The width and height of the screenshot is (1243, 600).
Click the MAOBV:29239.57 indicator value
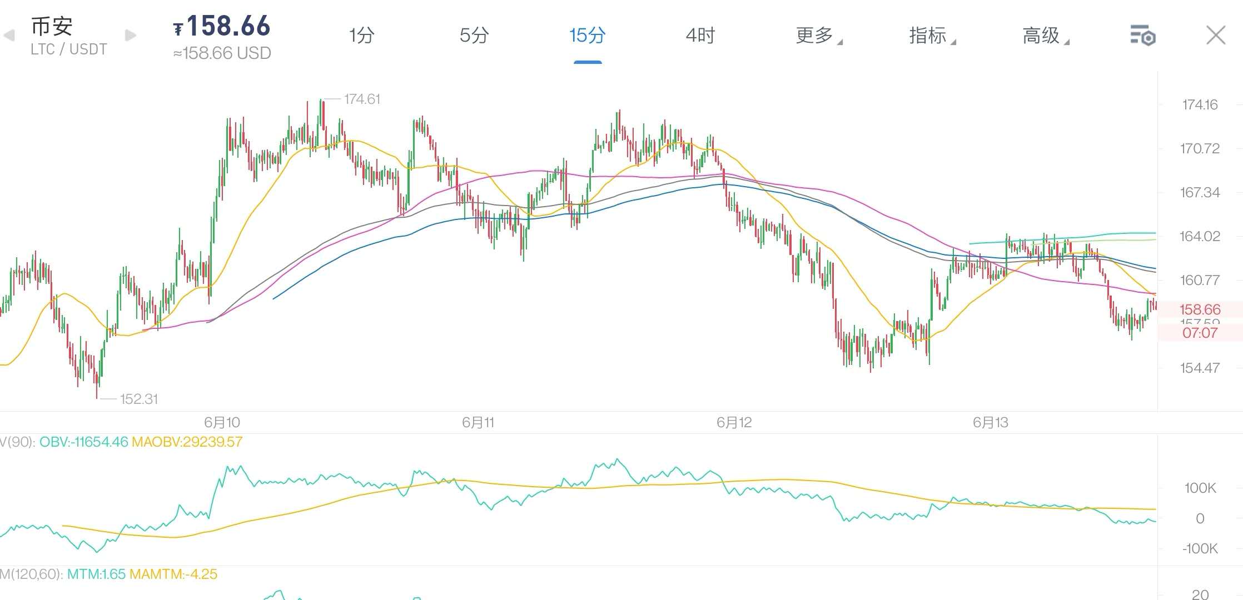pos(187,442)
